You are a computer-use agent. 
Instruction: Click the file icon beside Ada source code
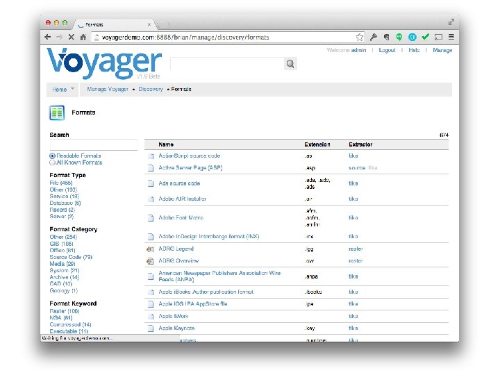(151, 183)
